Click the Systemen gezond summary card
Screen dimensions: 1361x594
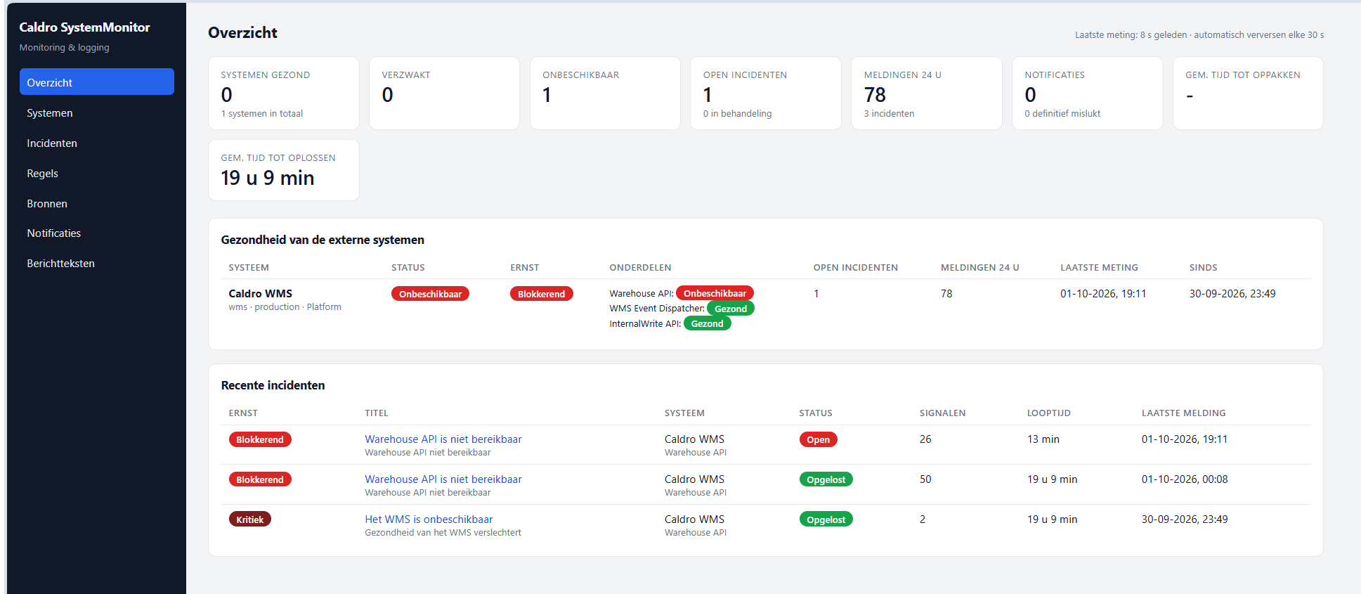coord(284,93)
